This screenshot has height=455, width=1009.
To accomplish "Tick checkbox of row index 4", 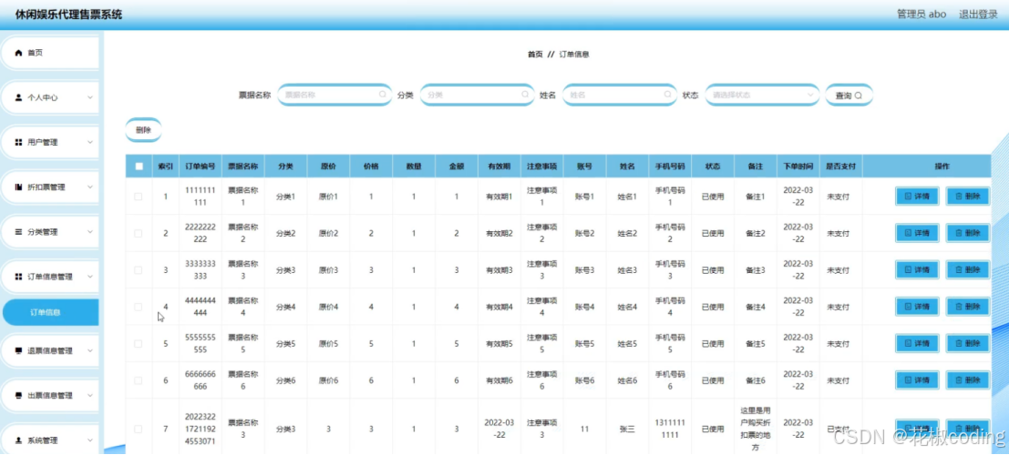I will point(139,307).
